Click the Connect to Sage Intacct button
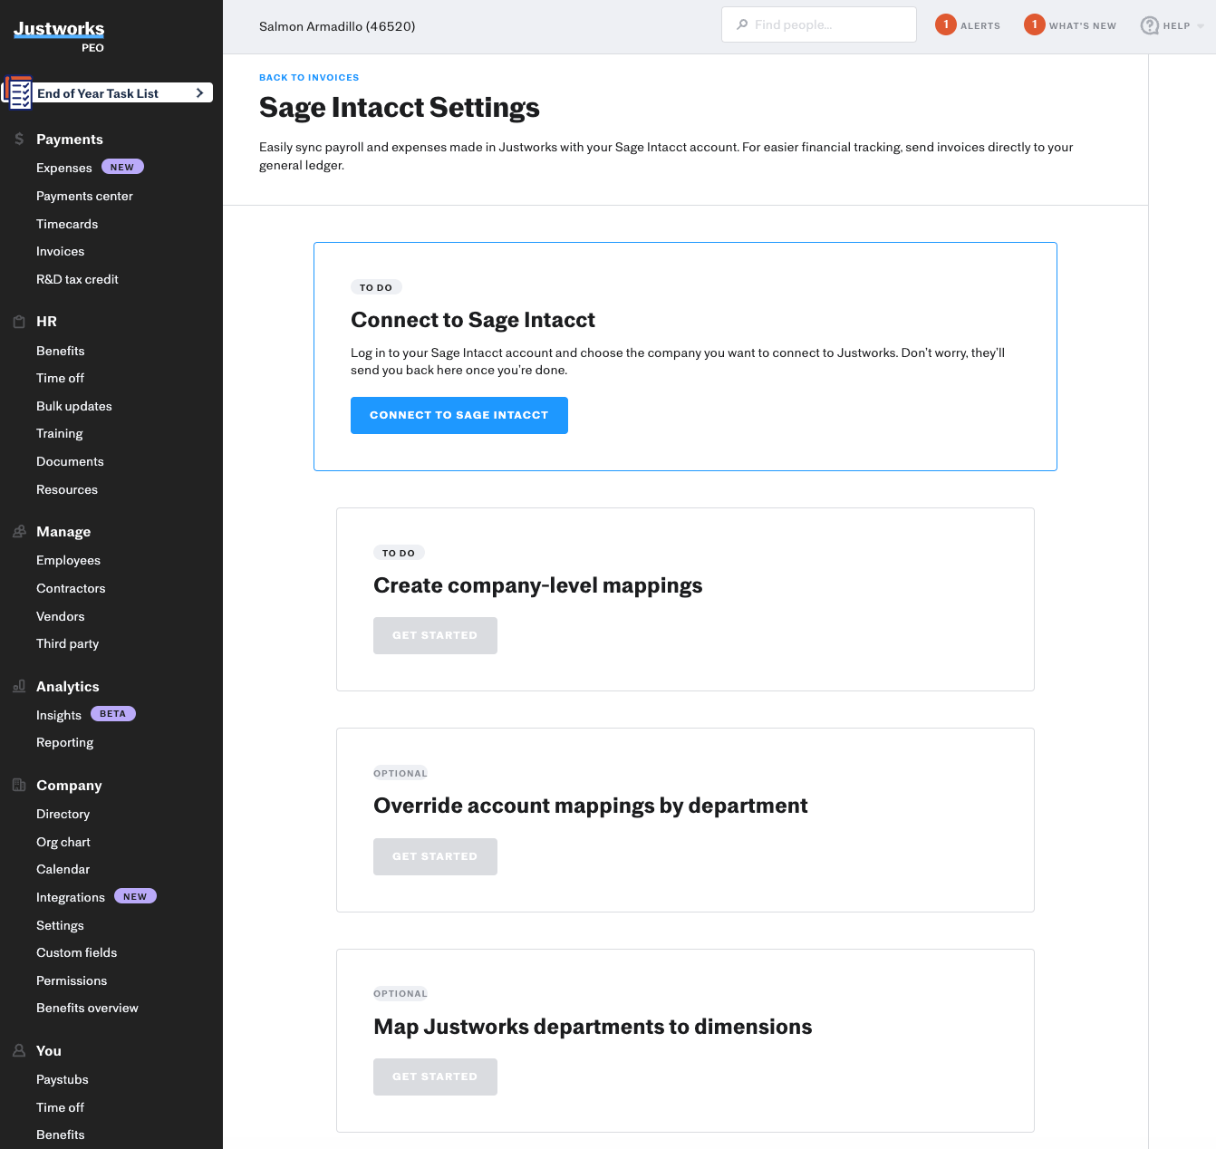This screenshot has width=1216, height=1149. tap(458, 415)
